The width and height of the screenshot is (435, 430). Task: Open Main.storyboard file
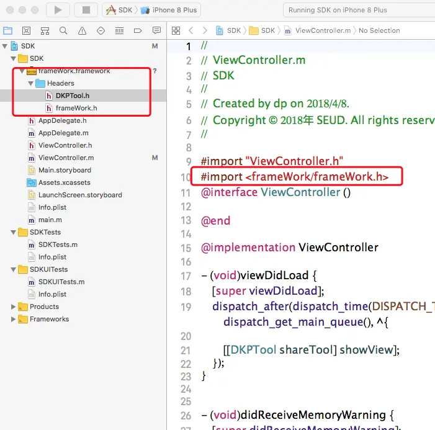click(x=65, y=170)
